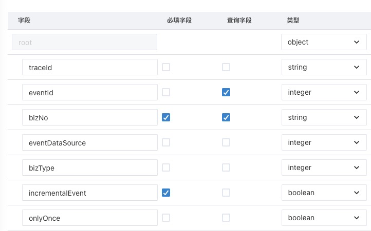Check the required box for traceId
The height and width of the screenshot is (231, 371).
tap(166, 67)
